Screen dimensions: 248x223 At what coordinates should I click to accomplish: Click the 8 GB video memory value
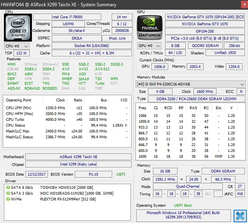click(x=175, y=46)
